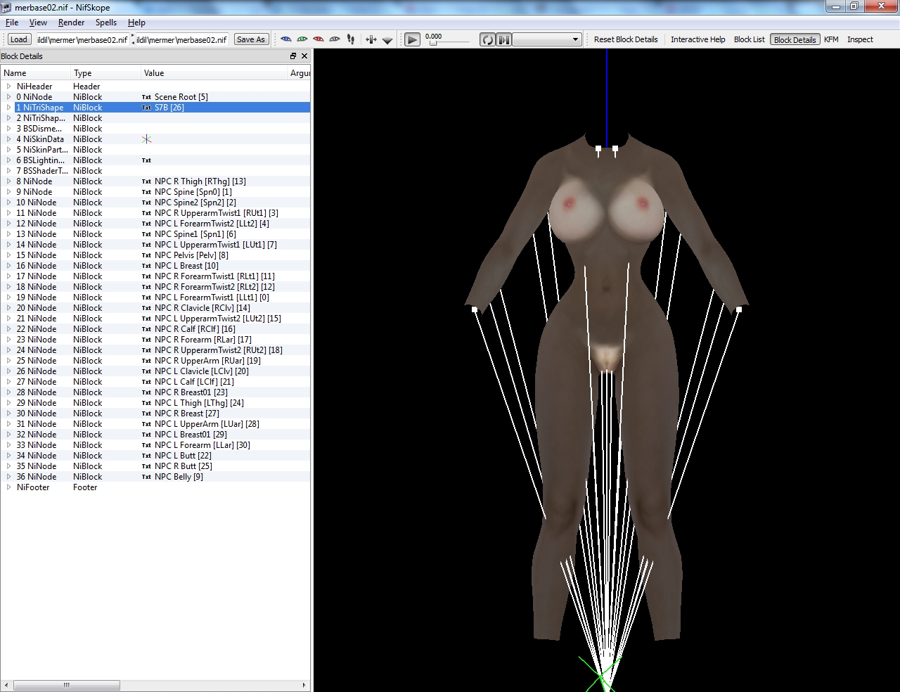This screenshot has width=900, height=692.
Task: Click the NiSkinData transform axes icon
Action: point(146,139)
